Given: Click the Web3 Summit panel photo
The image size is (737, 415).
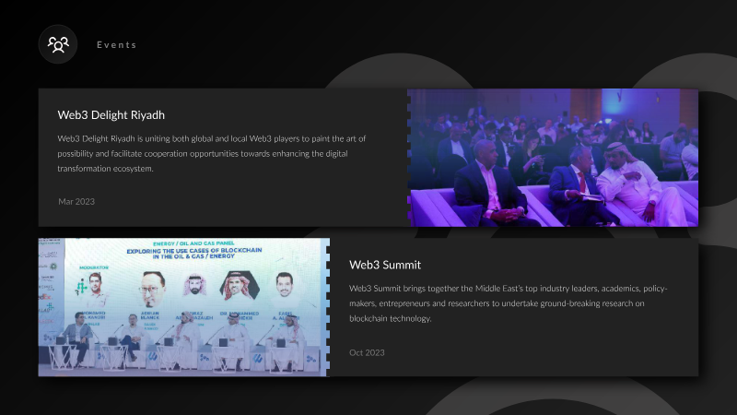Looking at the screenshot, I should [183, 307].
